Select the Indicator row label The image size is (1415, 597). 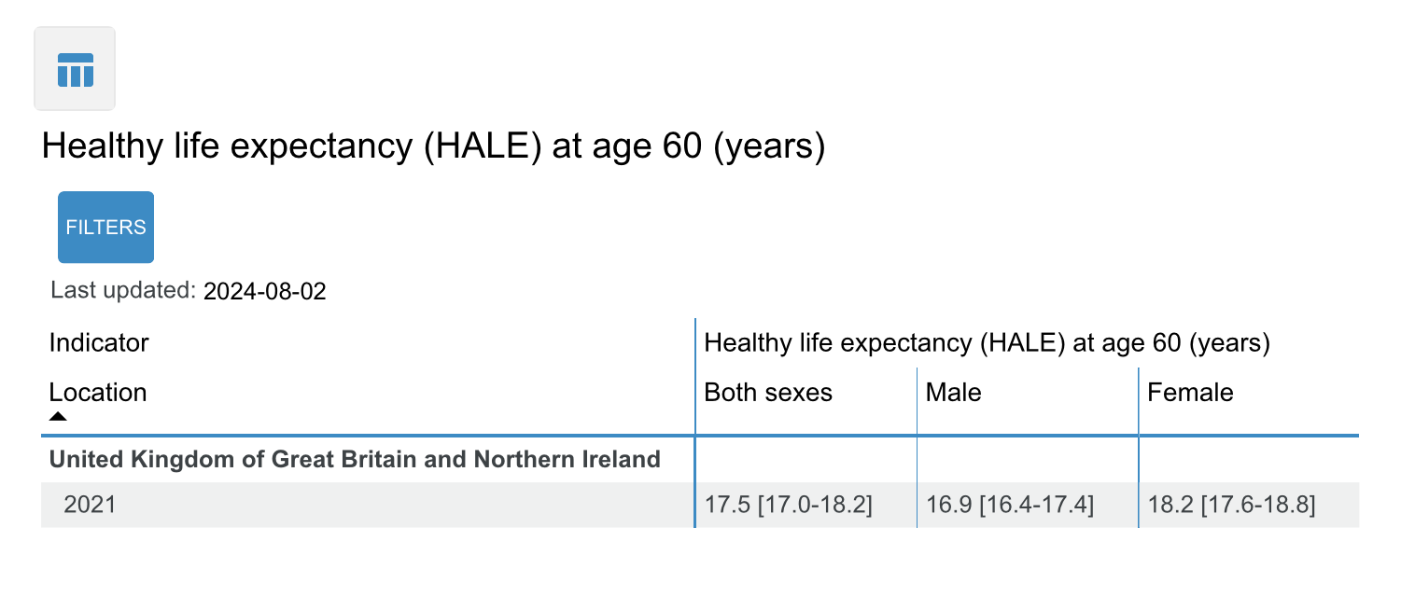click(x=99, y=342)
